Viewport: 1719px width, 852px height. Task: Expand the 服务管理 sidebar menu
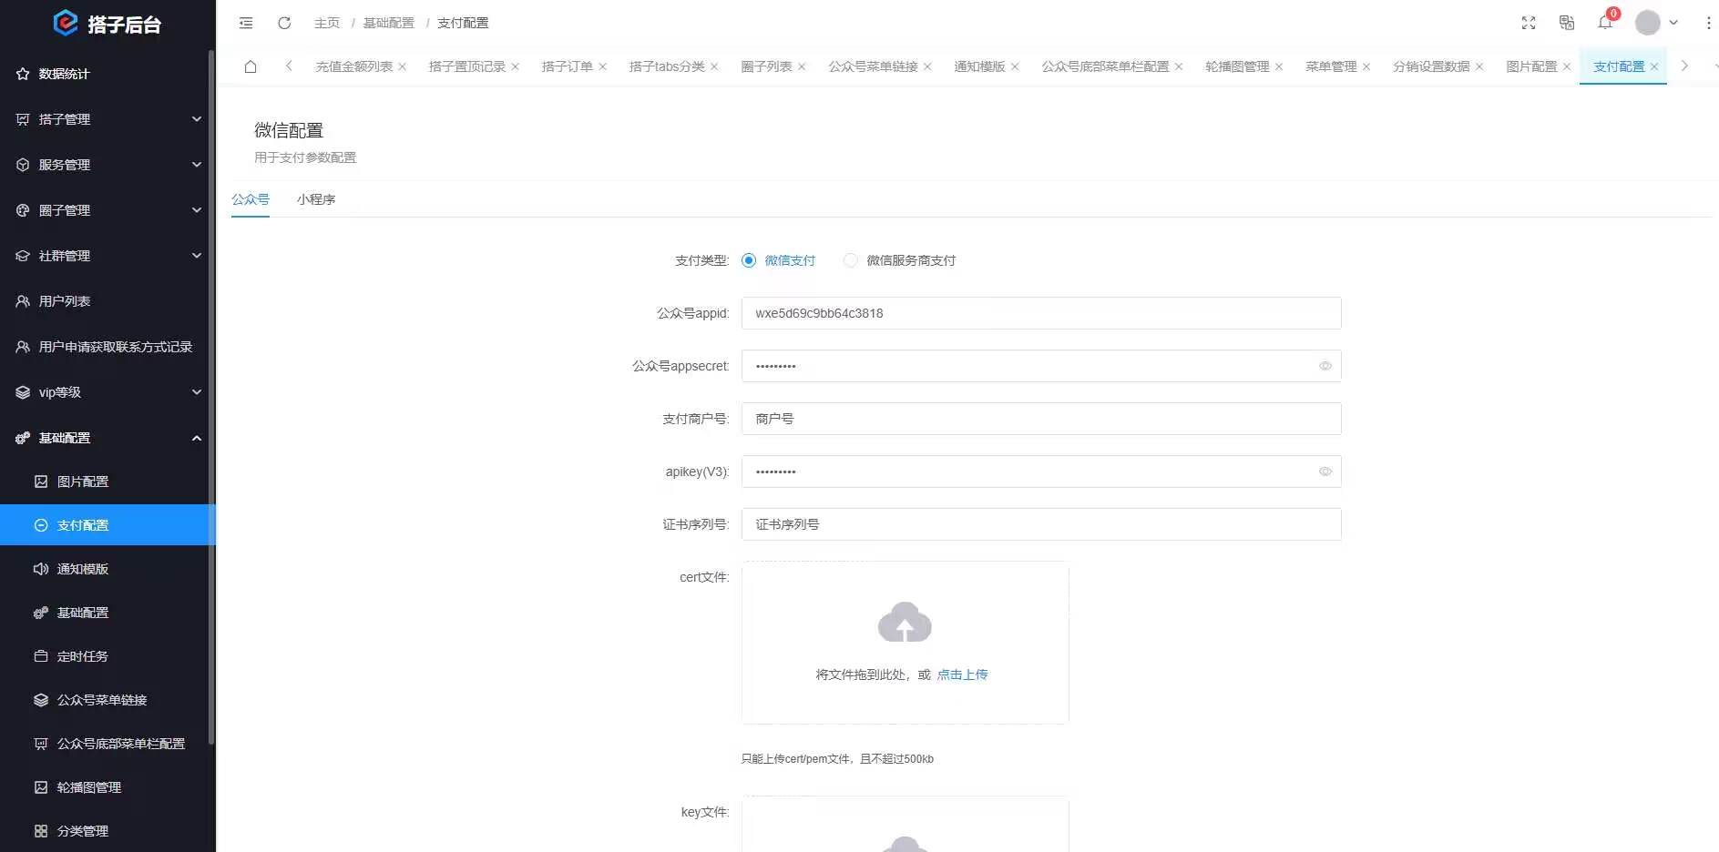tap(64, 165)
